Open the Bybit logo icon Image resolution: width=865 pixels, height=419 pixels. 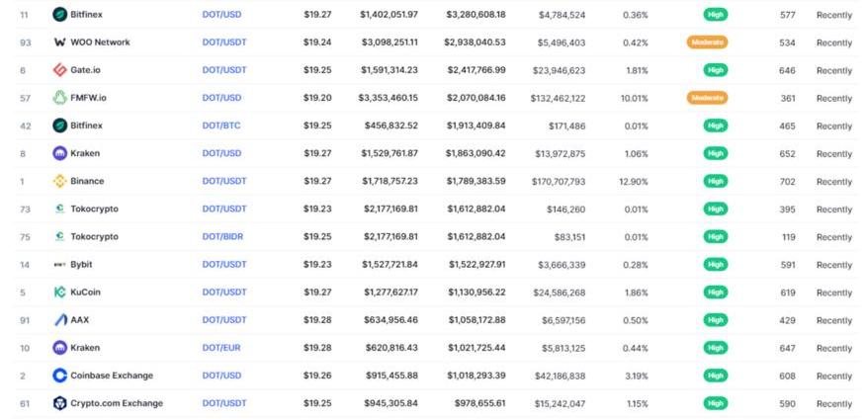(x=60, y=265)
